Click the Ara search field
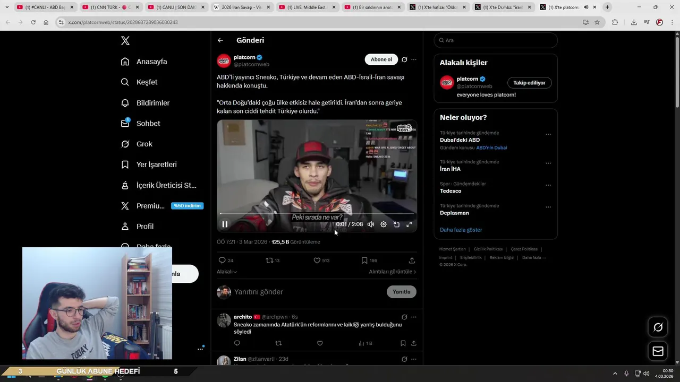680x382 pixels. pos(496,40)
